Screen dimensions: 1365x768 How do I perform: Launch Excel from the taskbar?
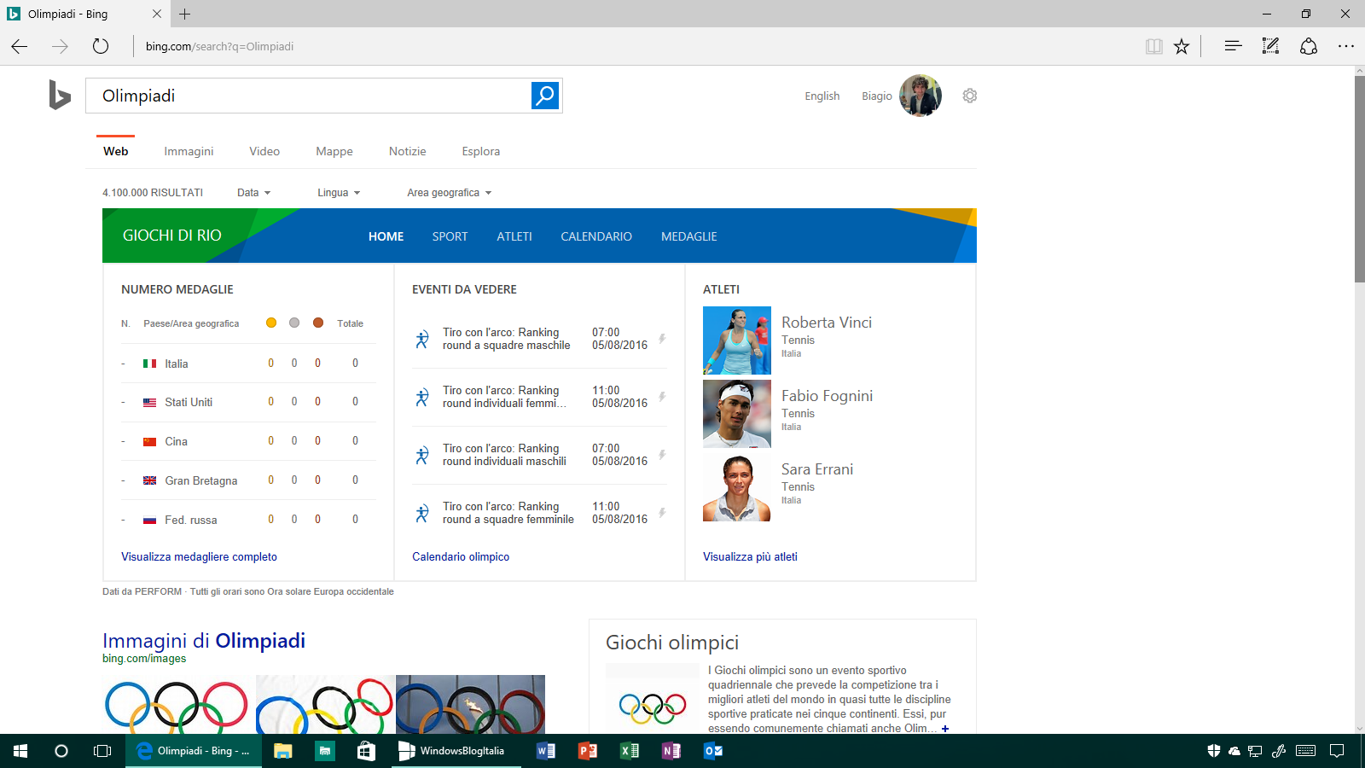coord(630,751)
